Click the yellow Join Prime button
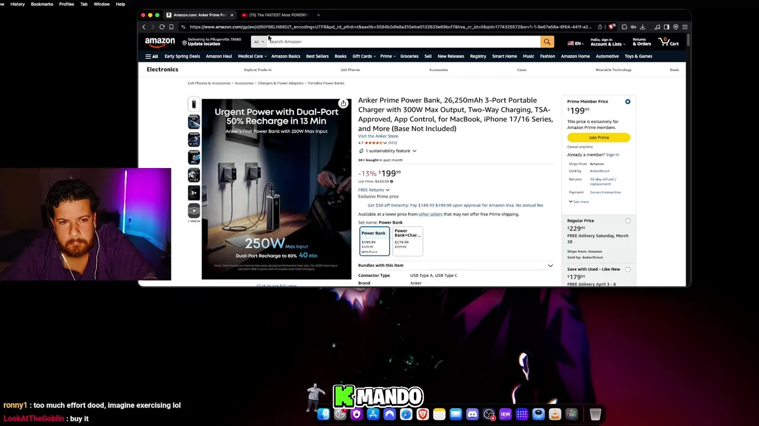This screenshot has height=426, width=759. click(x=598, y=137)
